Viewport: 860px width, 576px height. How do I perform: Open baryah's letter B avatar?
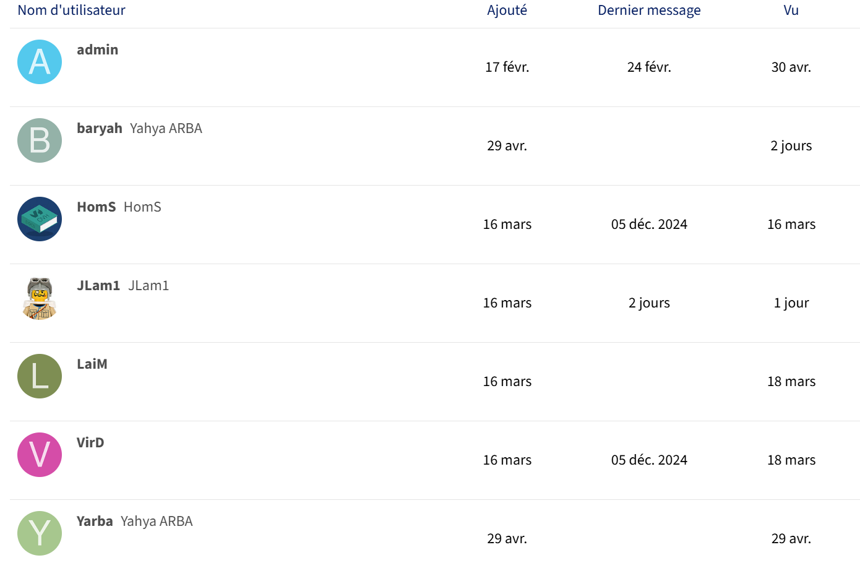point(40,140)
